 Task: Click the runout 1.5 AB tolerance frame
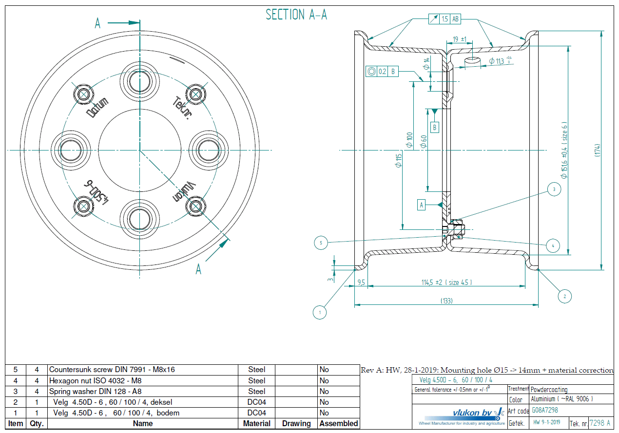pyautogui.click(x=445, y=19)
